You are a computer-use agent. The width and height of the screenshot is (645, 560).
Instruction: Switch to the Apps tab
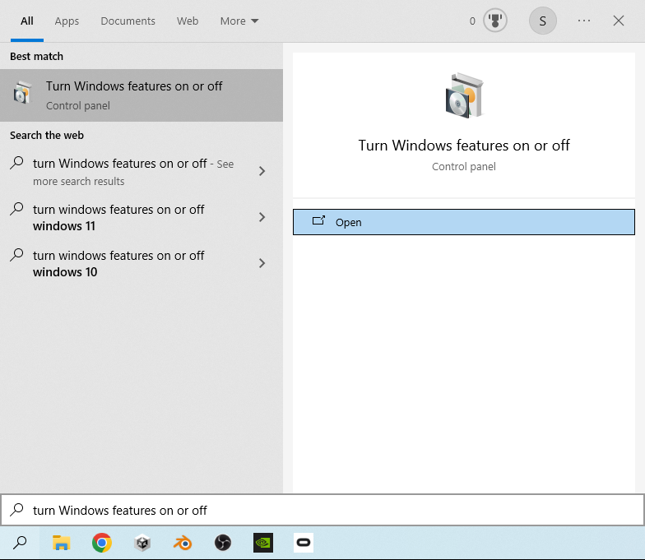[67, 21]
